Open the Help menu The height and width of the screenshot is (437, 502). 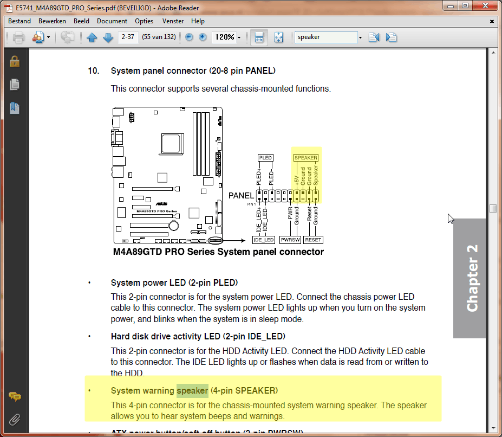tap(198, 21)
